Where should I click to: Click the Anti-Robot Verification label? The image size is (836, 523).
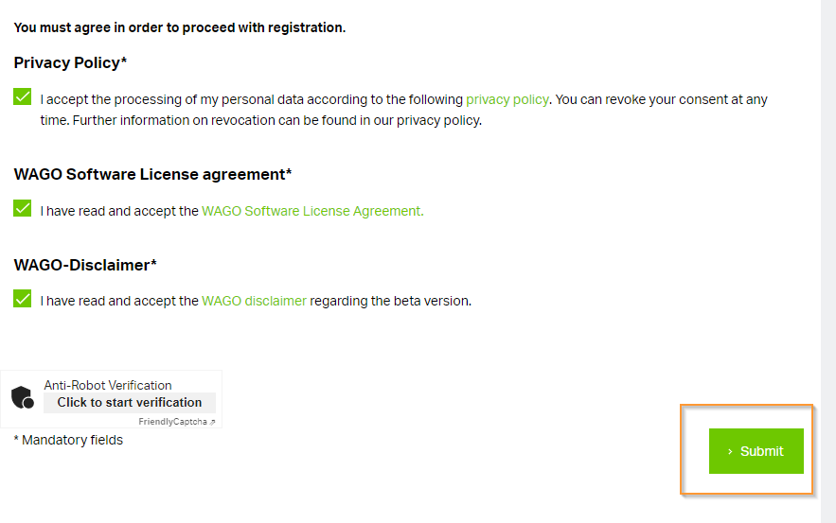pos(108,385)
